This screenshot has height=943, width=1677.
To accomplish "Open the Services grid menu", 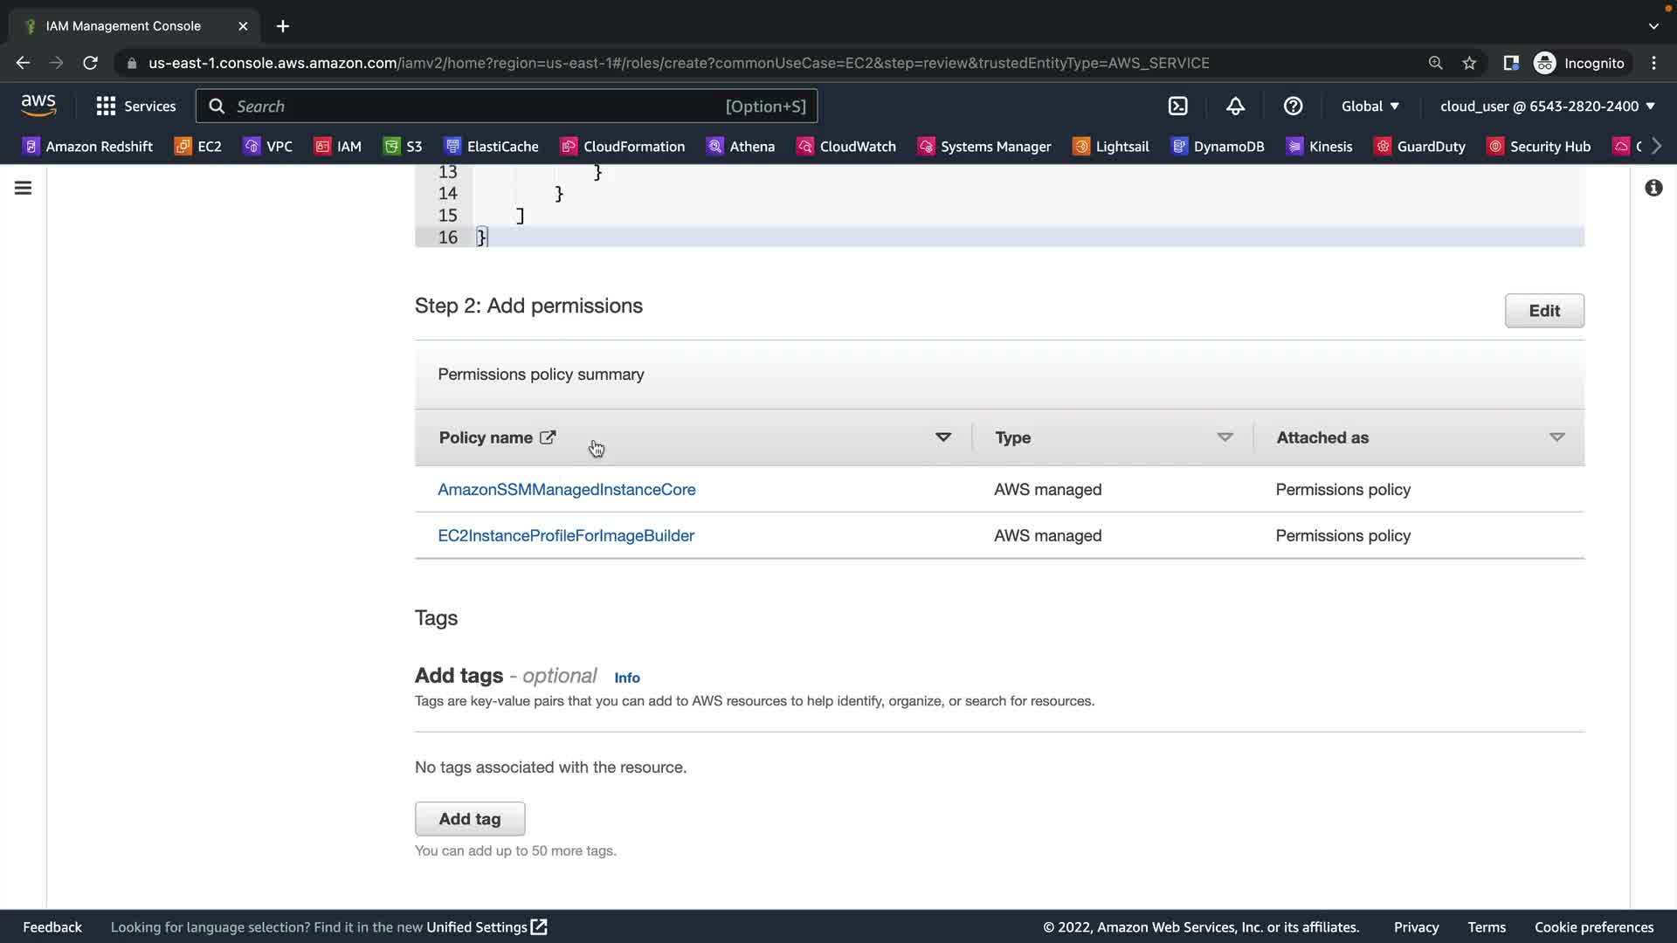I will [x=135, y=106].
